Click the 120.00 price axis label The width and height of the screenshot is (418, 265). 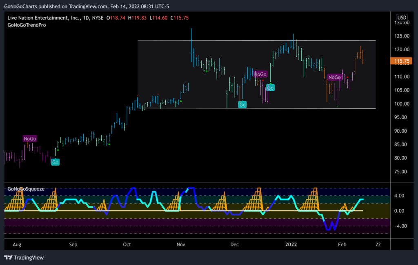point(402,49)
